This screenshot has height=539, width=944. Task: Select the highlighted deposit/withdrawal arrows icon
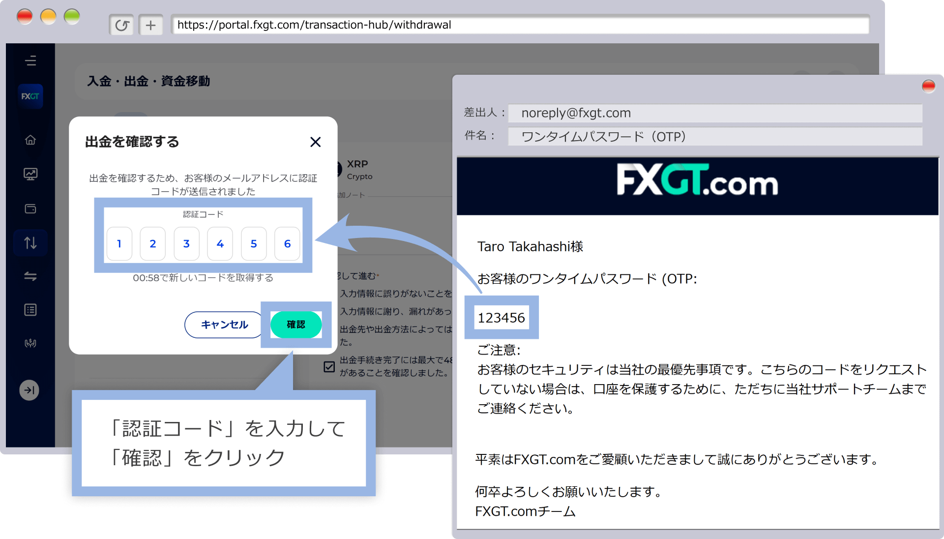point(30,242)
